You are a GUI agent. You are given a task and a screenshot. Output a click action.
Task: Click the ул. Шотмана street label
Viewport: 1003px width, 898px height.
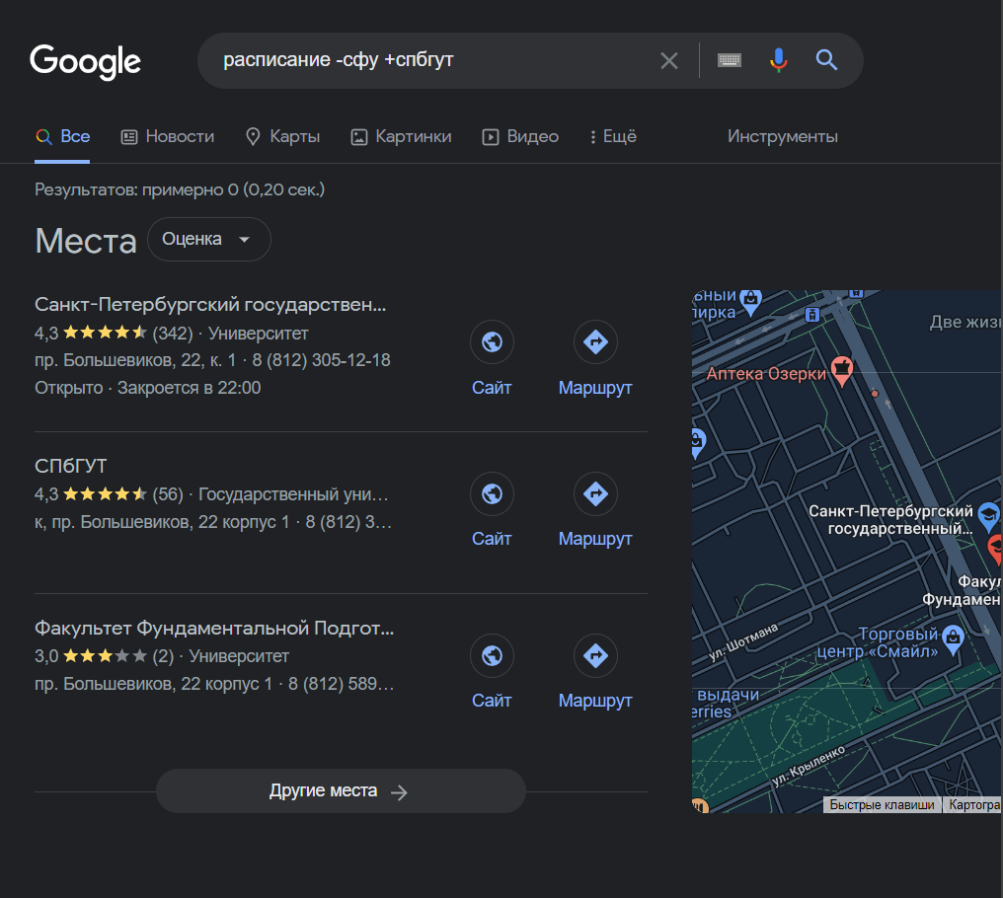point(743,640)
